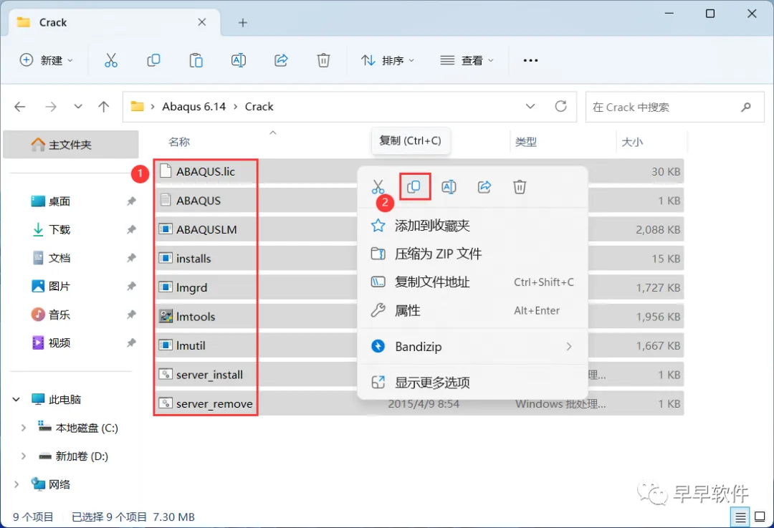The height and width of the screenshot is (528, 774).
Task: Open the Sort (排序) dropdown
Action: [388, 60]
